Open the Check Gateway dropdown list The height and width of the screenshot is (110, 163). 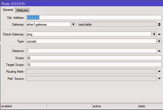(154, 34)
